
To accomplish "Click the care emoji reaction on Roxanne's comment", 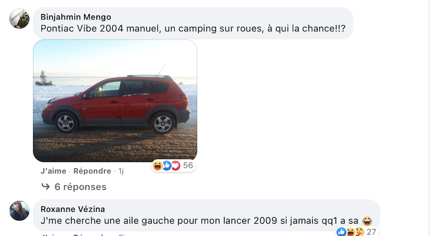I will click(359, 232).
